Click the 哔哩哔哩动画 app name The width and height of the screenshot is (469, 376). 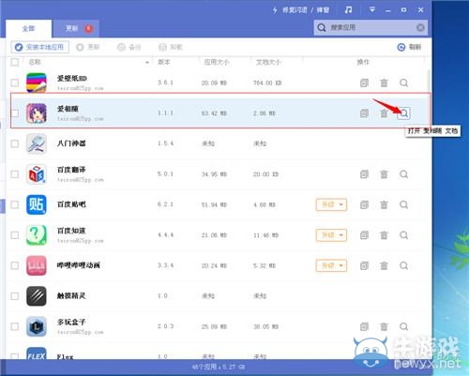[78, 265]
